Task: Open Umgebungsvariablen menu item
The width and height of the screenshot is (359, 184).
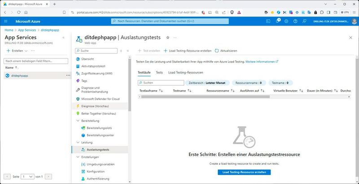Action: [x=100, y=164]
